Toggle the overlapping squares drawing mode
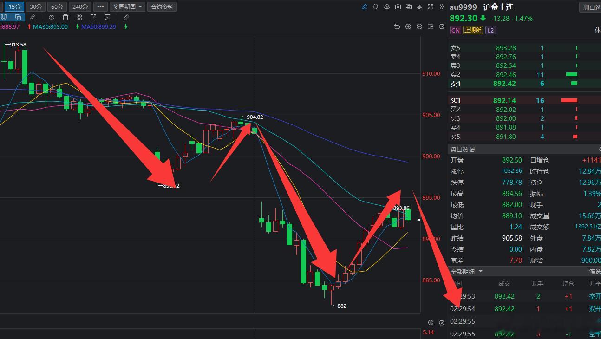 pos(18,17)
